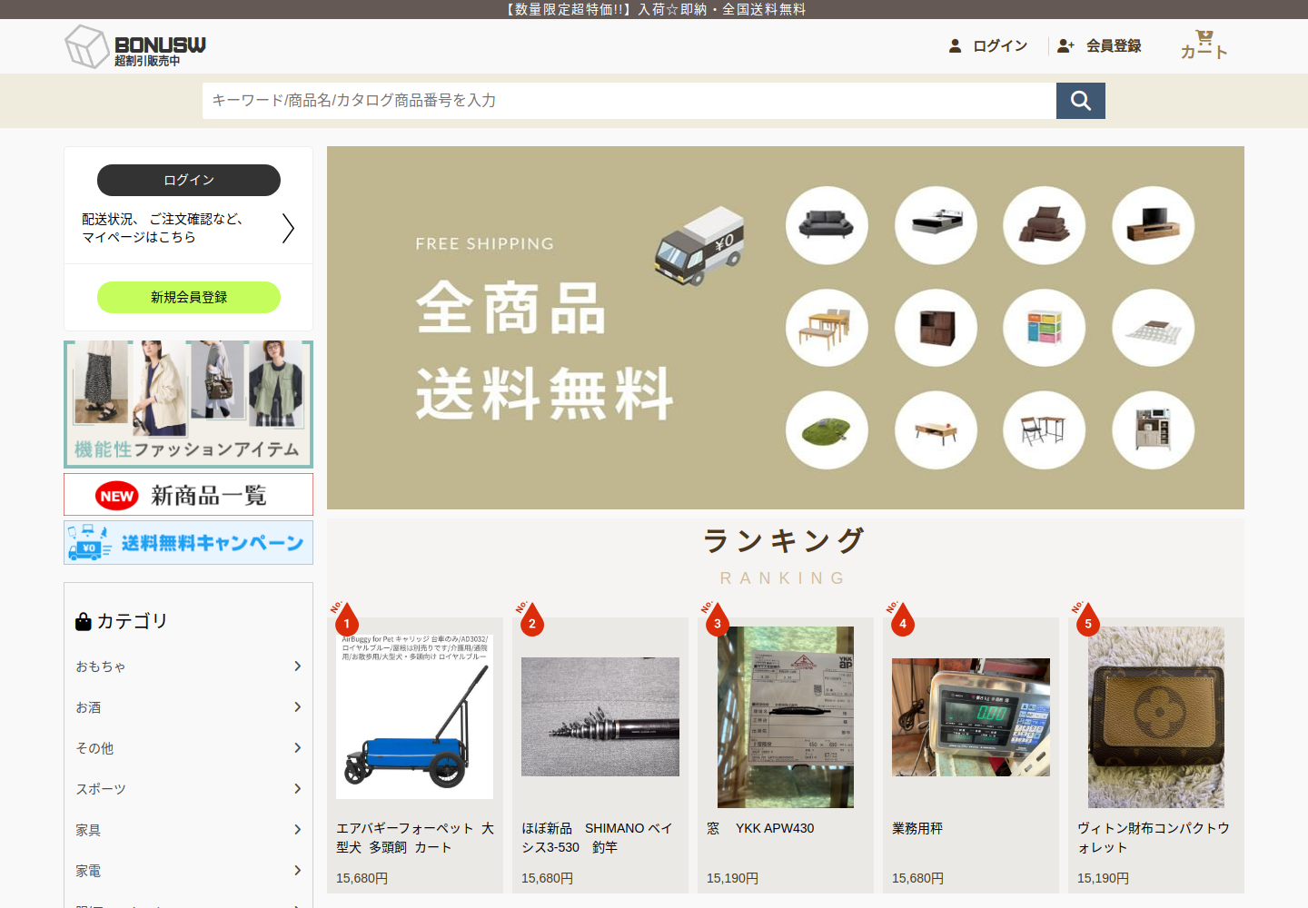Click the green 新規会員登録 button
Screen dimensions: 1308x908
[189, 297]
